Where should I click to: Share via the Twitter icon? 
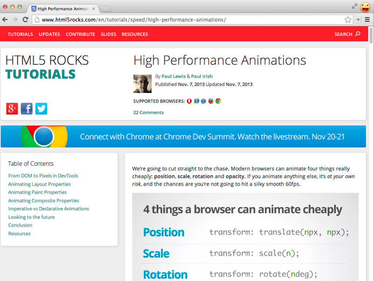[41, 109]
